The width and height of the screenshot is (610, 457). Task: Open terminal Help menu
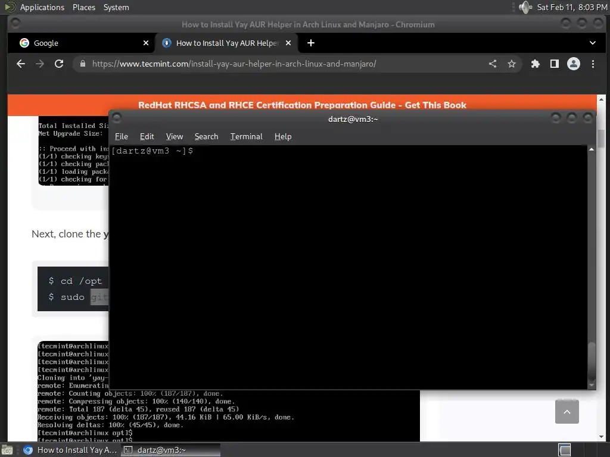pos(283,136)
